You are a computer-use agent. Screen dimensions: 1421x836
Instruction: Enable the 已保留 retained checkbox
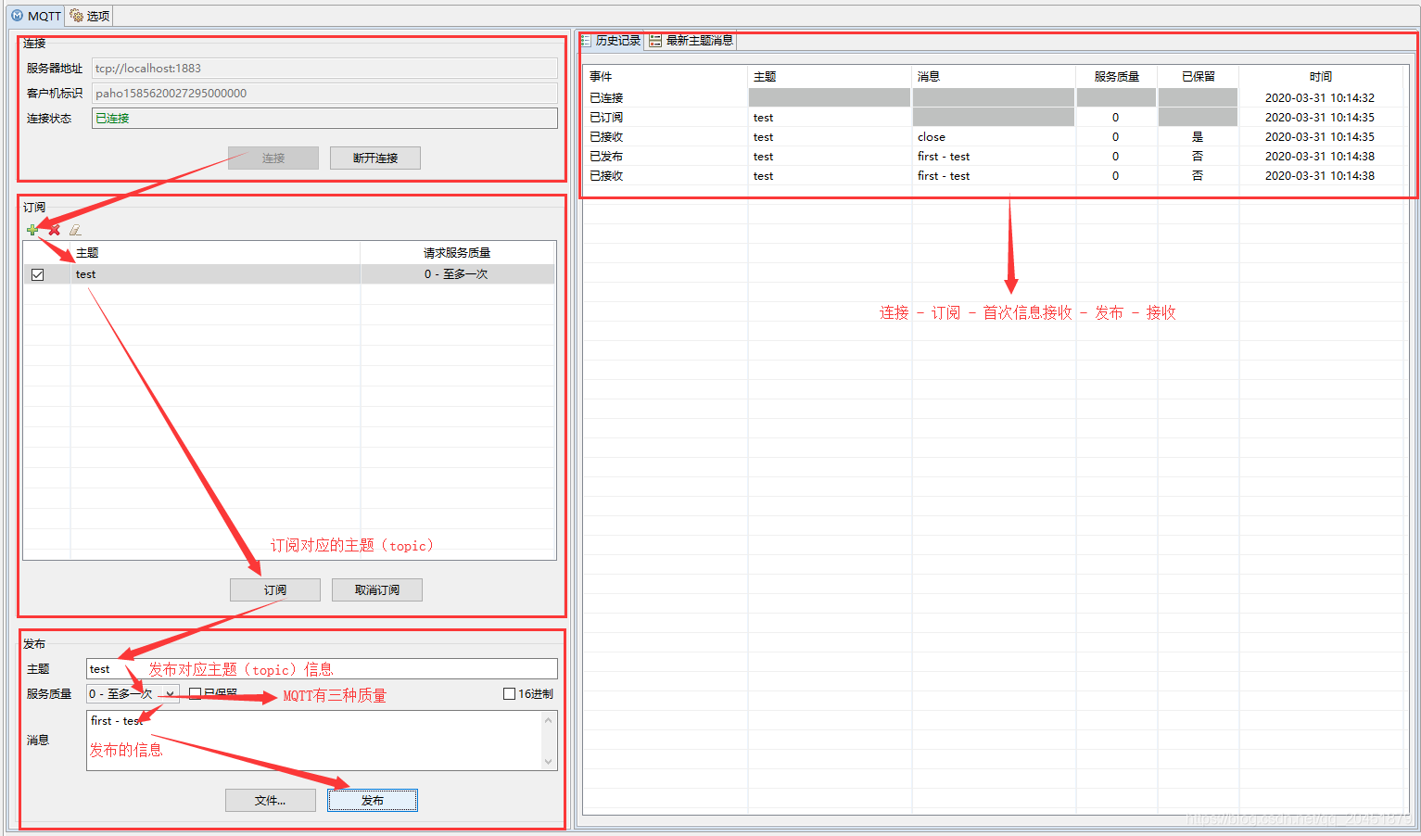coord(195,693)
